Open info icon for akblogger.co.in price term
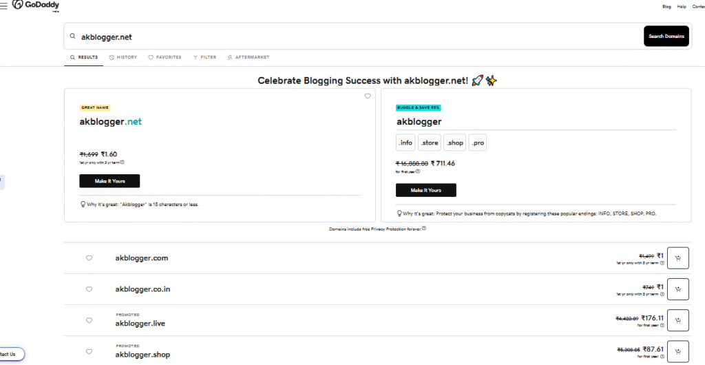 click(x=662, y=294)
